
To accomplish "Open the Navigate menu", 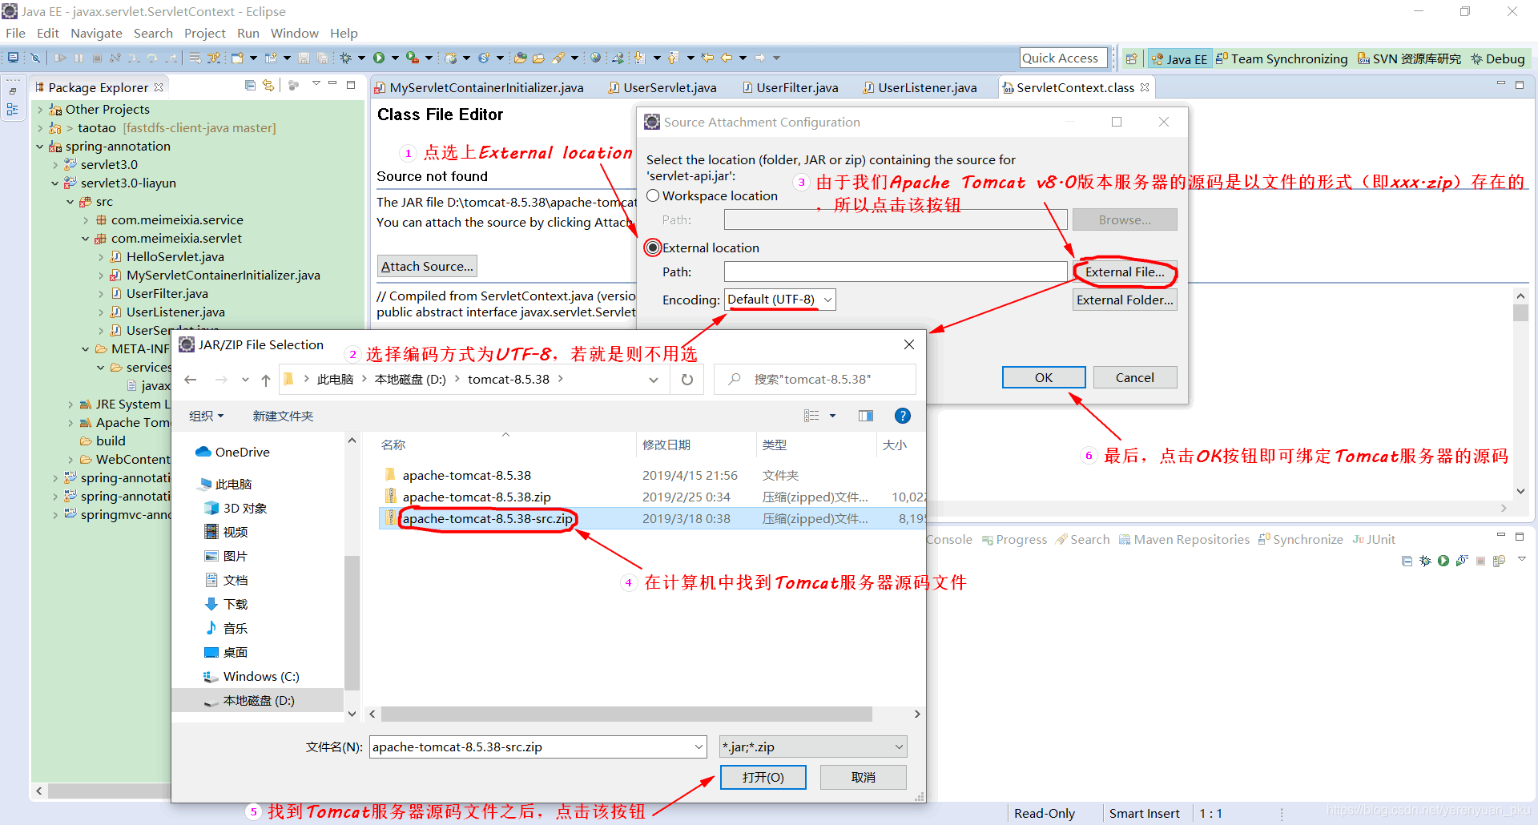I will (x=96, y=33).
